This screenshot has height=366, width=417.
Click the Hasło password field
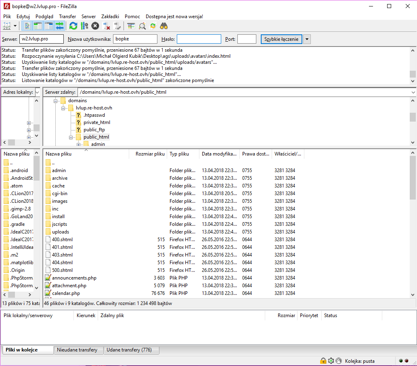tap(199, 39)
